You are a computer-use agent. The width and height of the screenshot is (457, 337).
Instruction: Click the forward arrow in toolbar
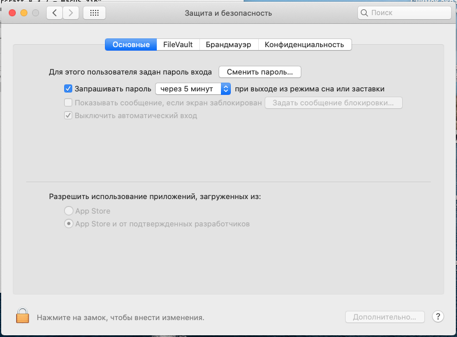[x=71, y=13]
